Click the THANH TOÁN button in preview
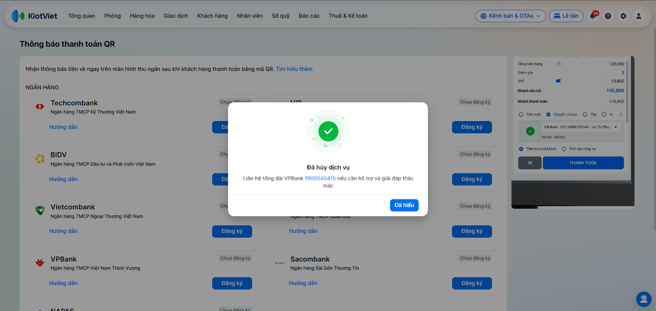Screen dimensions: 656x311 click(583, 163)
